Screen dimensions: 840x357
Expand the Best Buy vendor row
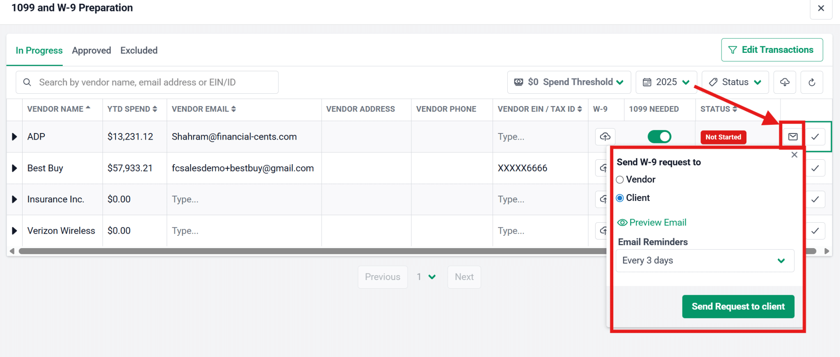[14, 168]
